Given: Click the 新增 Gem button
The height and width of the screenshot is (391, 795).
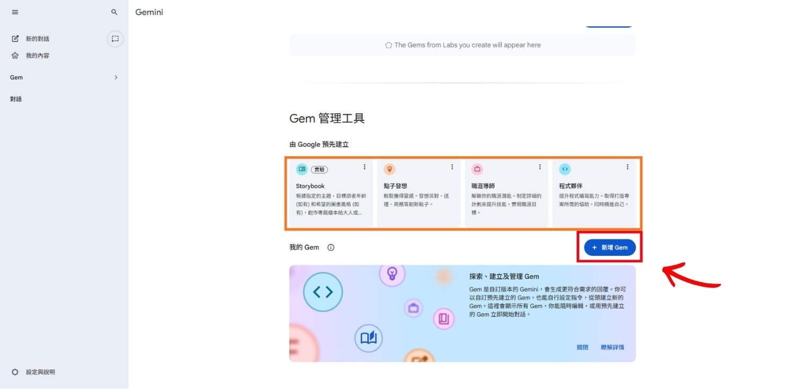Looking at the screenshot, I should (x=608, y=247).
